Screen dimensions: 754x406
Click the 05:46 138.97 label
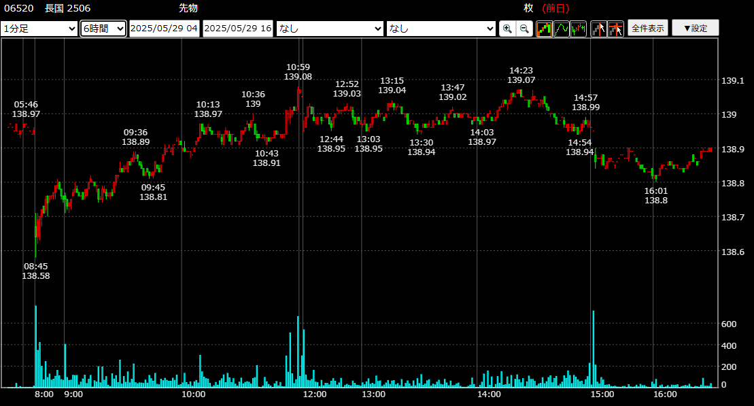(x=26, y=109)
